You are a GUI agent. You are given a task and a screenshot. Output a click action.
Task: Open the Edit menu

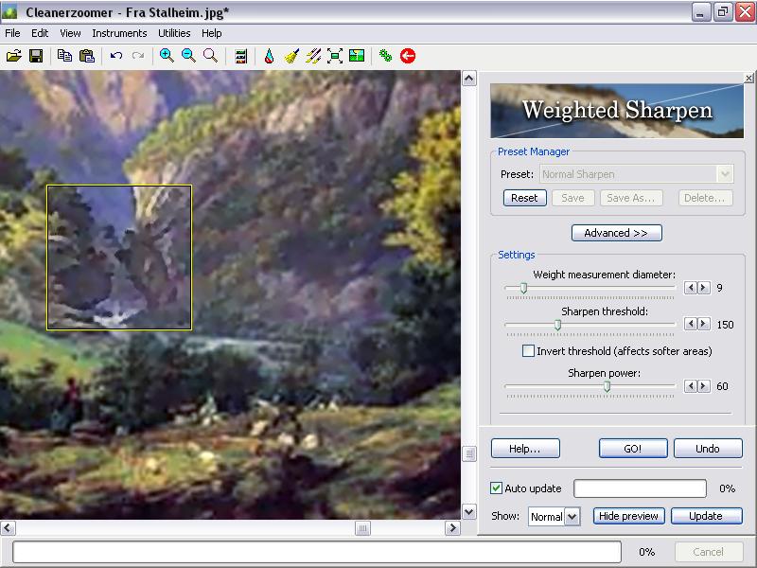[x=40, y=33]
